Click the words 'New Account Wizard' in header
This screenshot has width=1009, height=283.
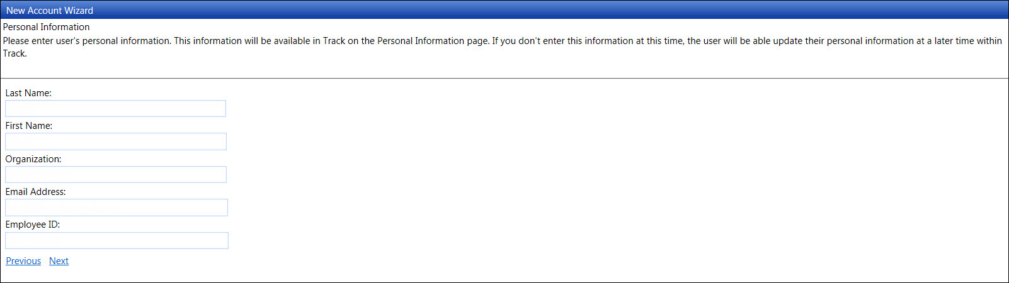tap(50, 11)
